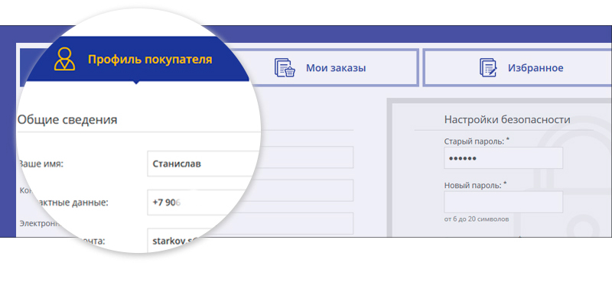Click the yellow user profile icon
Image resolution: width=612 pixels, height=282 pixels.
pyautogui.click(x=64, y=60)
